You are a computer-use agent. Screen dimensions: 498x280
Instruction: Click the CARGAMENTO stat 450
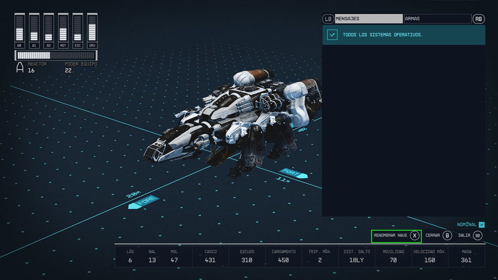pos(284,256)
